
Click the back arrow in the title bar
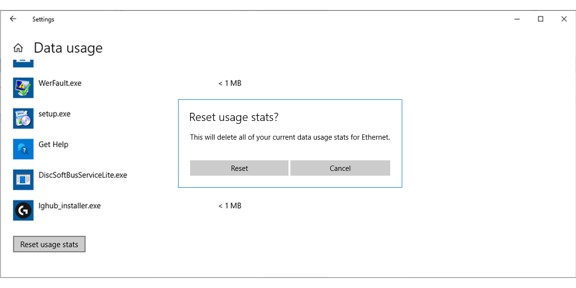(x=12, y=19)
